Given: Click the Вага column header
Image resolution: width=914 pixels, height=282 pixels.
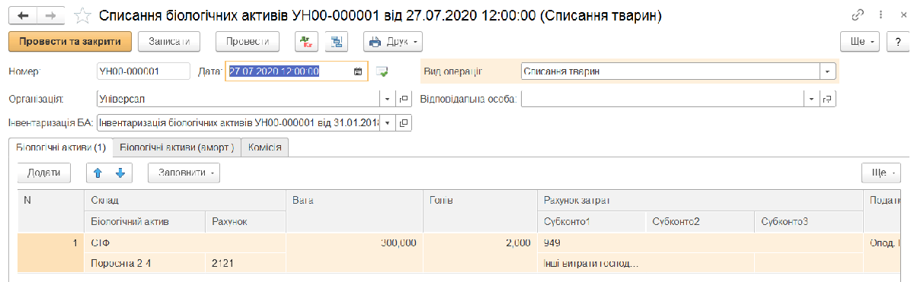Looking at the screenshot, I should (x=354, y=211).
